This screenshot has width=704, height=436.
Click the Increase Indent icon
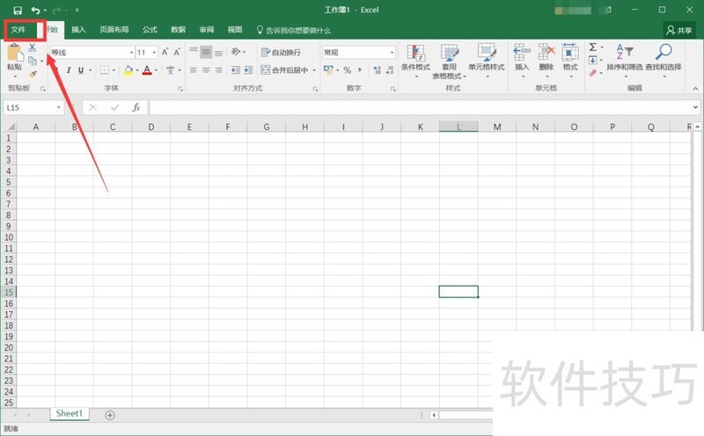248,70
